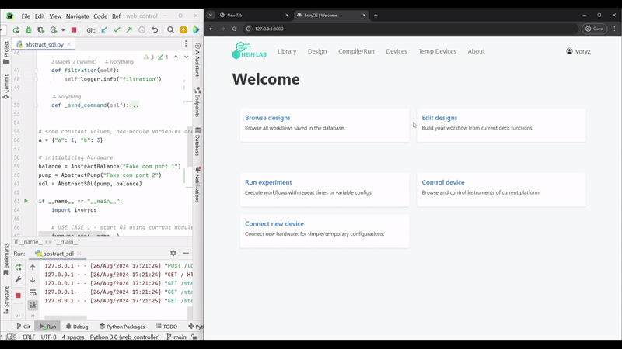622x349 pixels.
Task: Collapse the filtration function fold
Action: [x=36, y=71]
